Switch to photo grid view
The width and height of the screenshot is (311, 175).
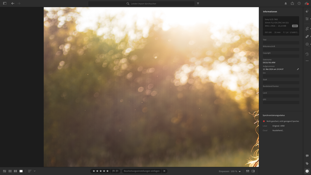pos(4,171)
